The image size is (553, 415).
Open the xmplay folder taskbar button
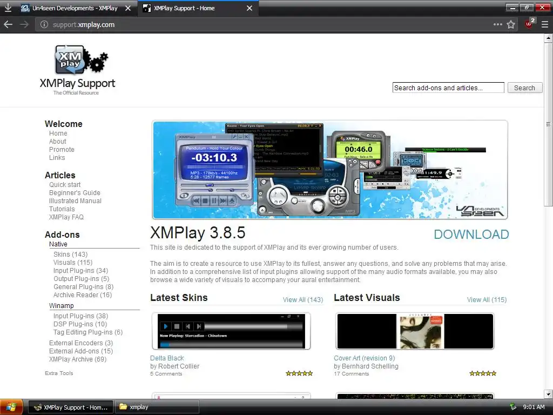tap(157, 407)
